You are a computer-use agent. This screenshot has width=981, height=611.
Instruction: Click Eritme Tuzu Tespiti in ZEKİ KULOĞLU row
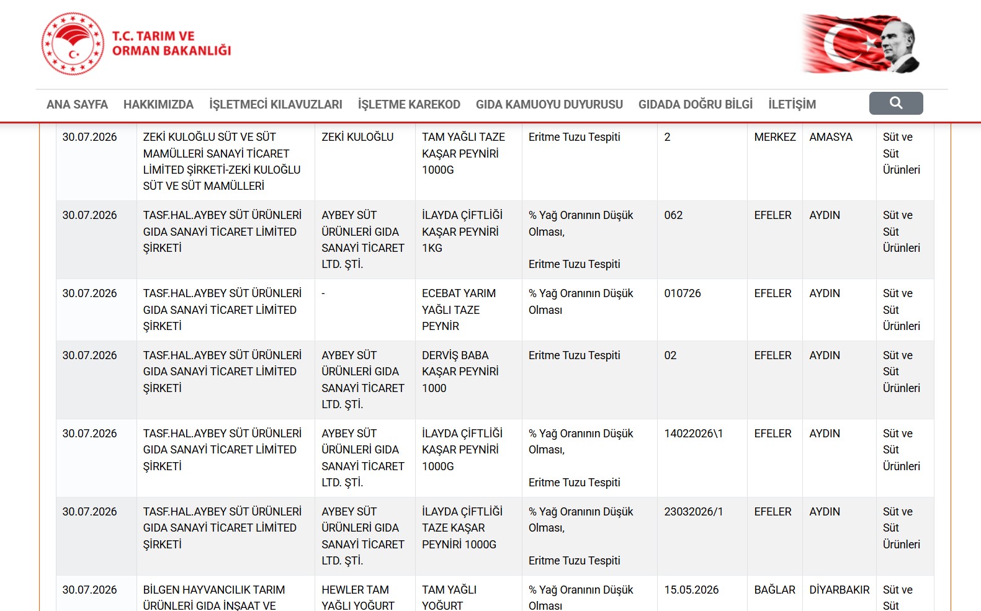click(575, 137)
